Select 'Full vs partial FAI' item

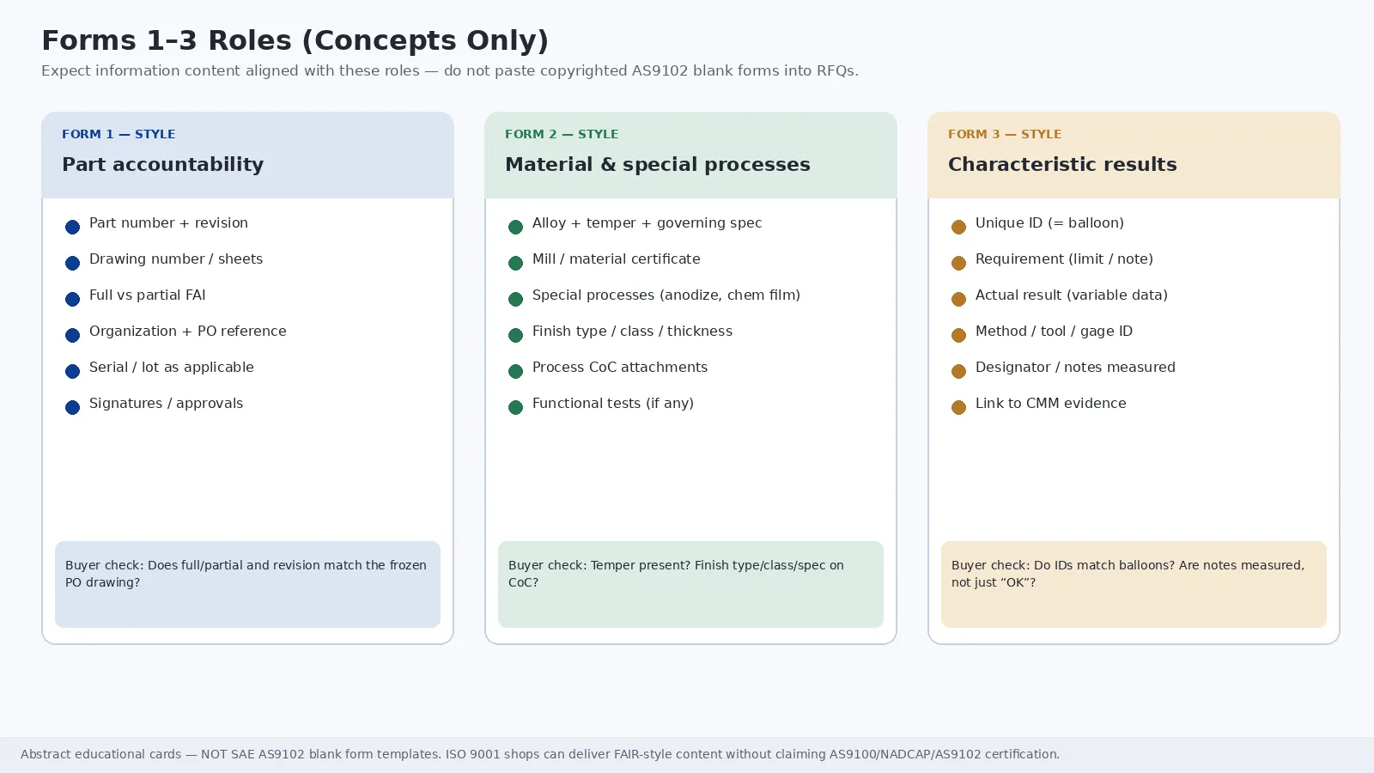tap(148, 295)
